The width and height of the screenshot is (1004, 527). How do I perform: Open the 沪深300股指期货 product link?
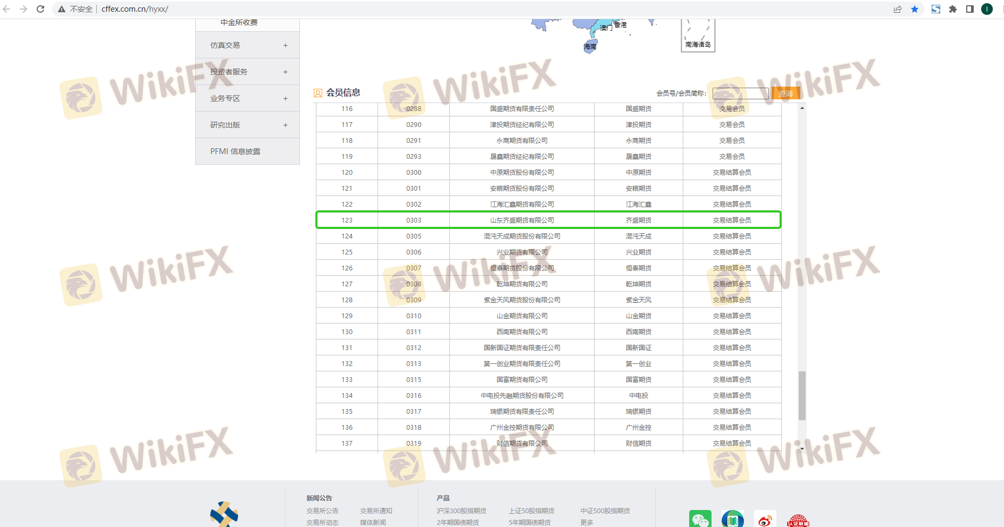pos(461,511)
